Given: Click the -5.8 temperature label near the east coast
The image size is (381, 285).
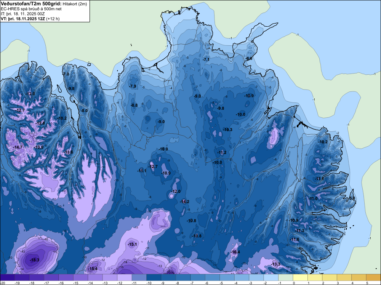Looking at the screenshot, I should [x=352, y=198].
